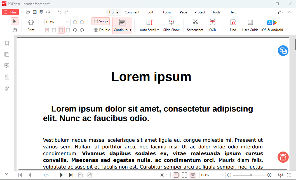
Task: Zoom in with the toolbar plus icon
Action: coord(82,22)
